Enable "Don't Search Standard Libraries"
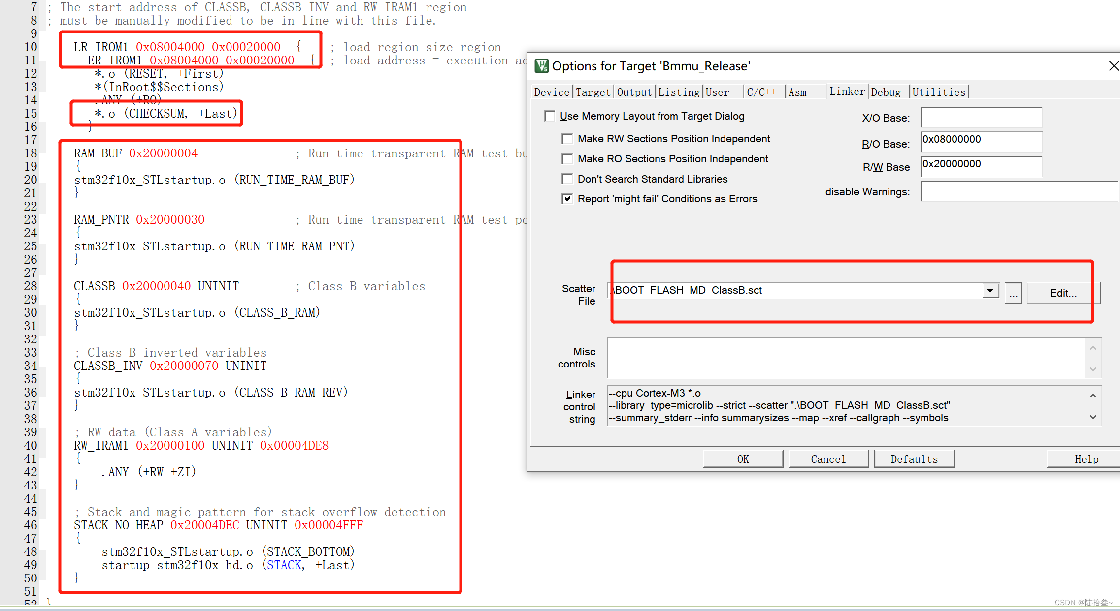 [567, 179]
